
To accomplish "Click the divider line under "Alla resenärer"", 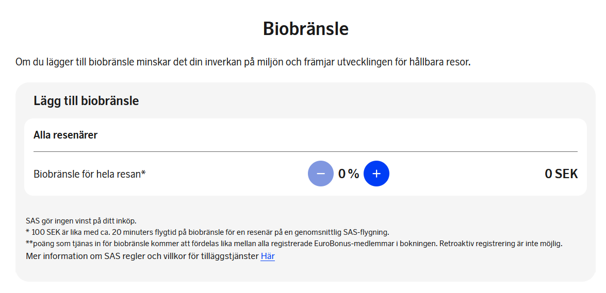I will pos(305,151).
